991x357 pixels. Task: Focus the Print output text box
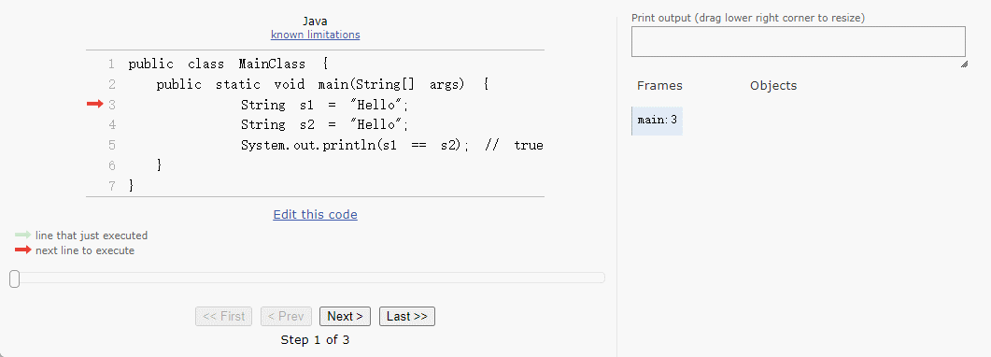pyautogui.click(x=799, y=42)
